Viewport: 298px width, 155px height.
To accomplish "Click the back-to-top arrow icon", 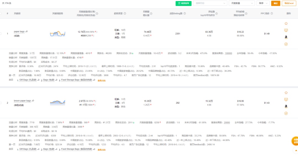I will [x=296, y=150].
